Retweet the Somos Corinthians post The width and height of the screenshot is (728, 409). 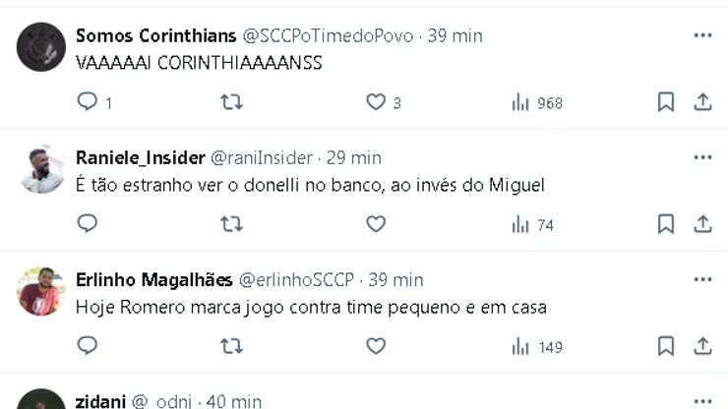(231, 102)
